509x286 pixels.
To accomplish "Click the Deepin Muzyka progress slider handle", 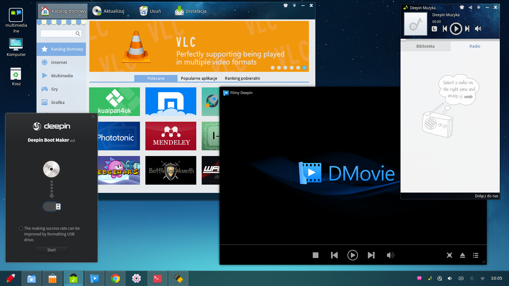I will [403, 40].
